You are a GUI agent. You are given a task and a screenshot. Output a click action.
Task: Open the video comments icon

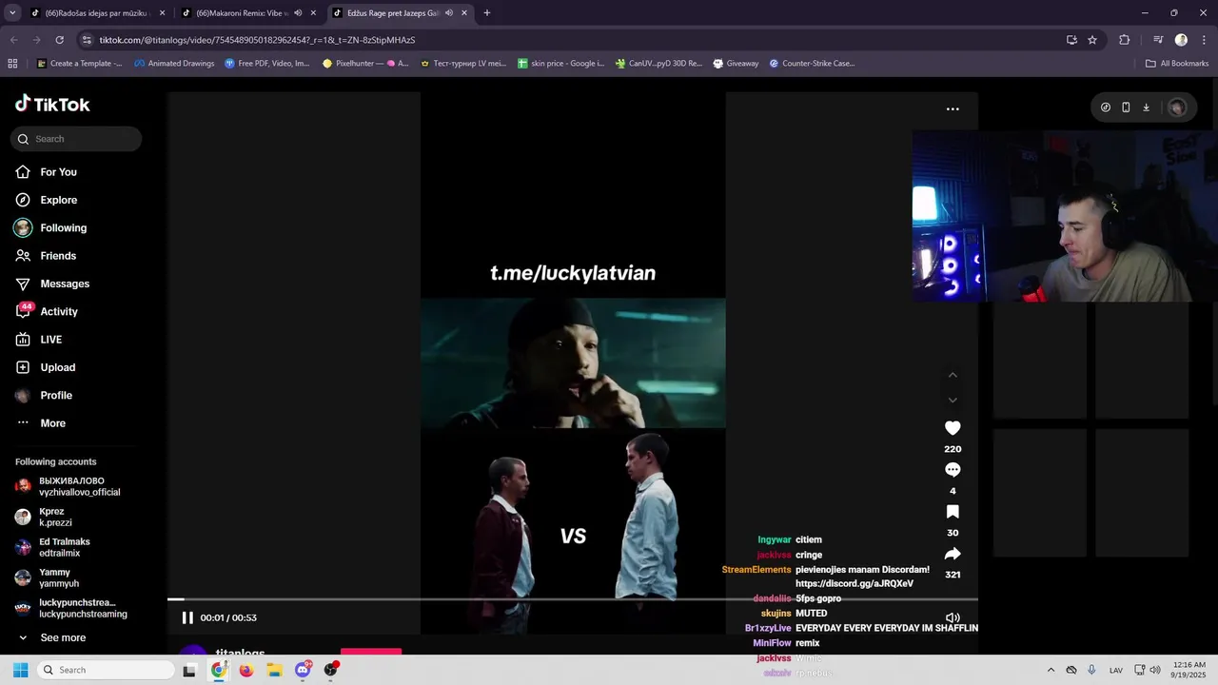coord(953,470)
